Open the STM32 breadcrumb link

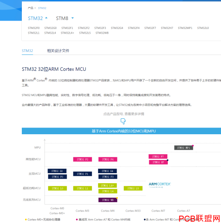tap(42, 8)
